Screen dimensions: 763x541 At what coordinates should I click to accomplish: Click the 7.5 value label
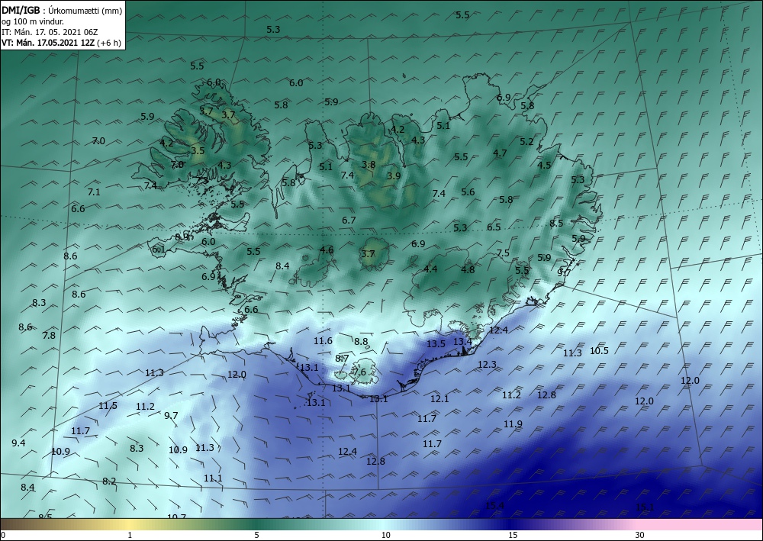(x=503, y=253)
